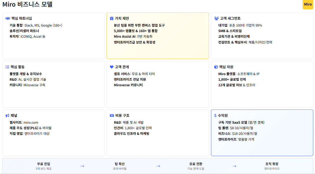The image size is (315, 174).
Task: Select the 채널 heading
Action: (x=14, y=116)
